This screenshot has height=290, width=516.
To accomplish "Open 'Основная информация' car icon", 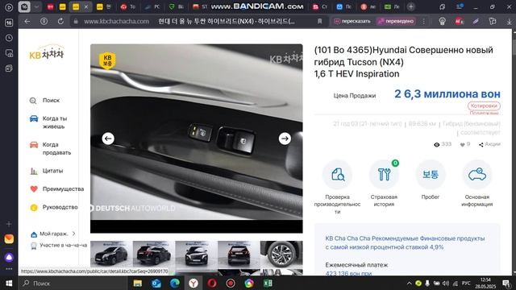I will coord(477,174).
